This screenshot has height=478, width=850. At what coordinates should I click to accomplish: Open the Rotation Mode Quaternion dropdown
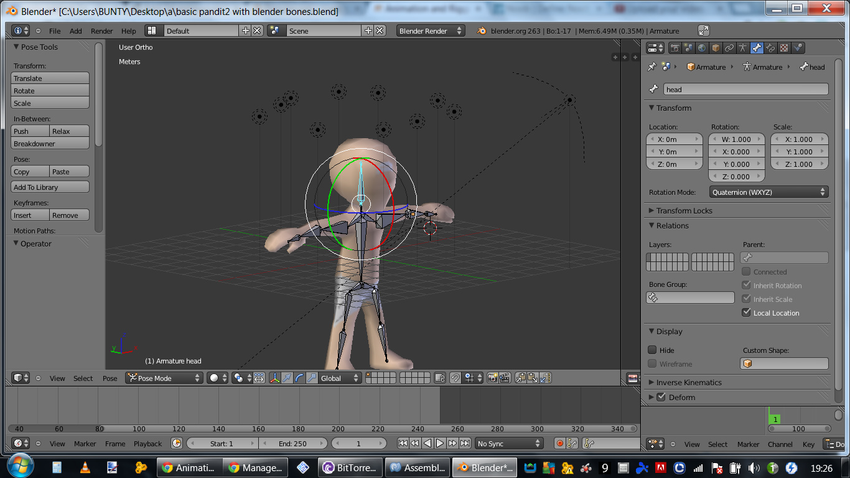click(768, 192)
